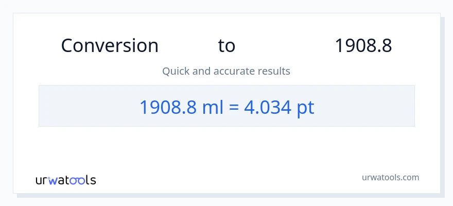
Task: Click the word 'results' in the subtitle
Action: (274, 71)
